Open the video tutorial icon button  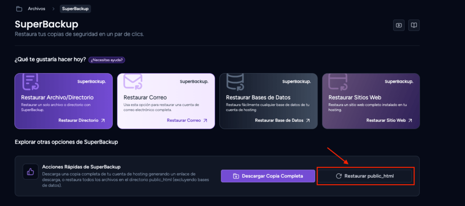pyautogui.click(x=399, y=25)
